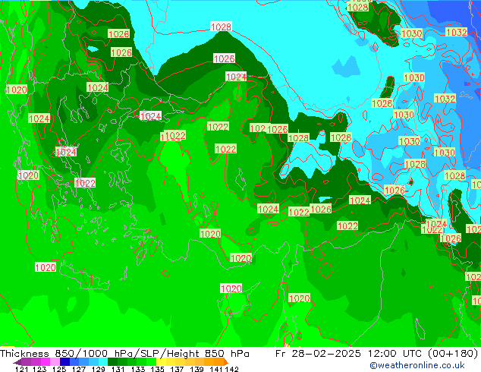Click the overlapping '11022' isobar label

point(173,135)
